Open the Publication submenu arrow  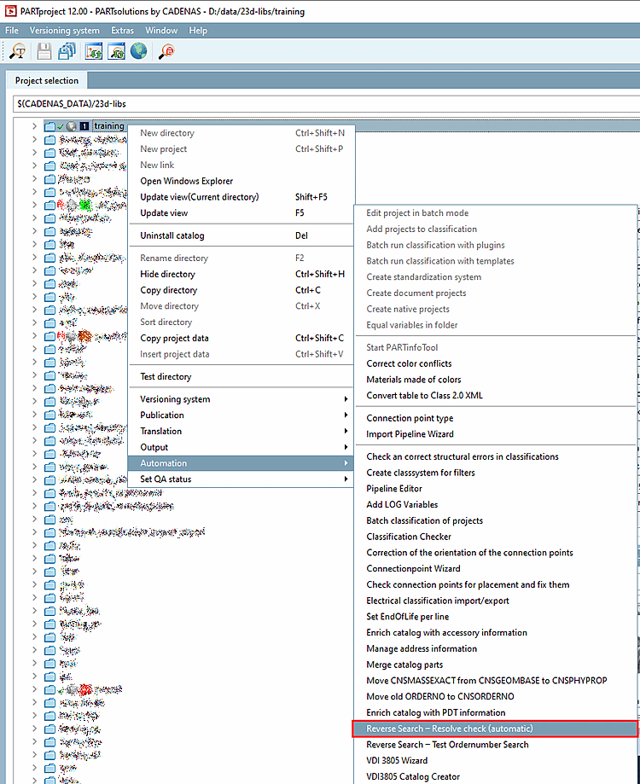(x=346, y=415)
